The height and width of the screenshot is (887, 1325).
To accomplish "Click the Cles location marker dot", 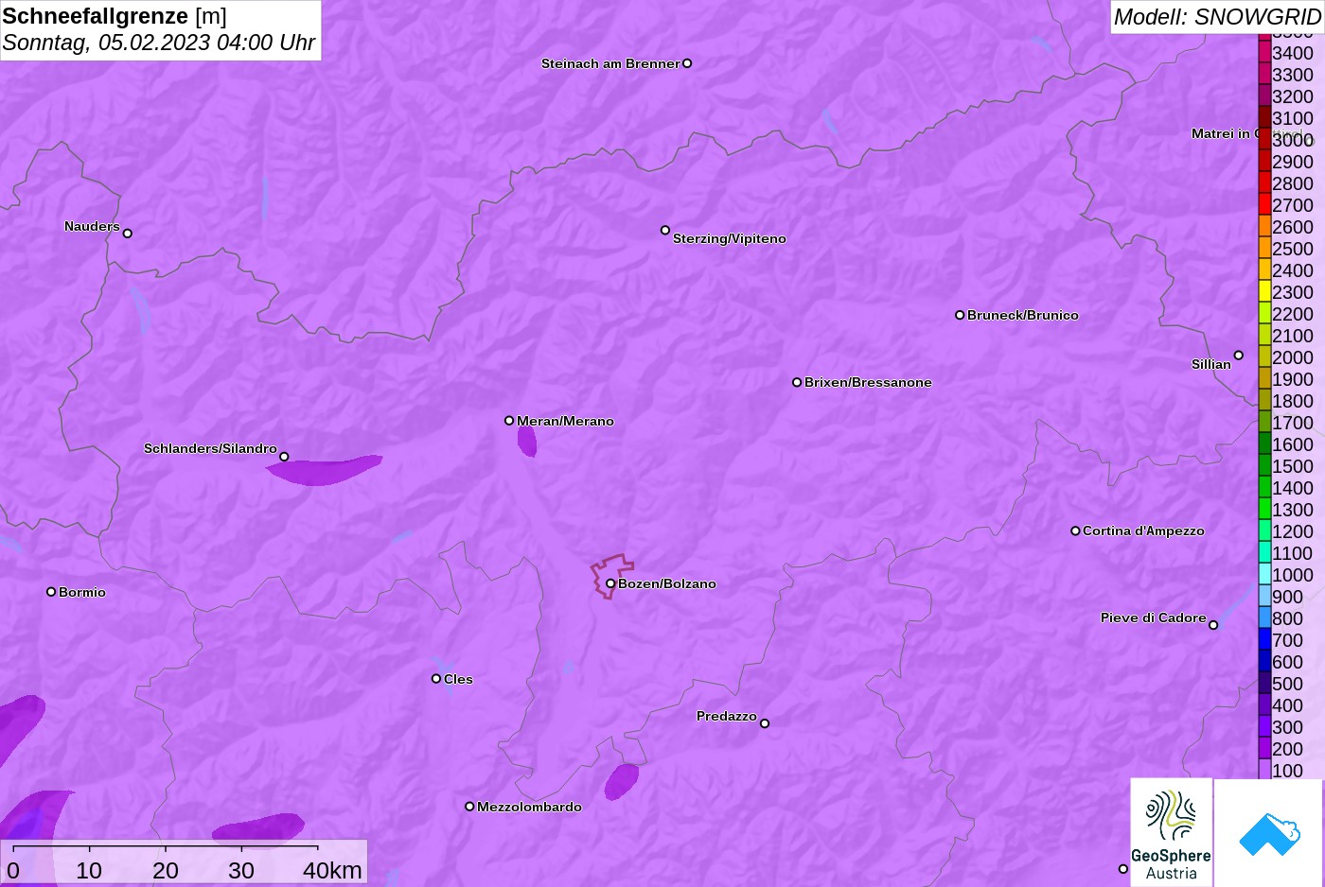I will (436, 678).
